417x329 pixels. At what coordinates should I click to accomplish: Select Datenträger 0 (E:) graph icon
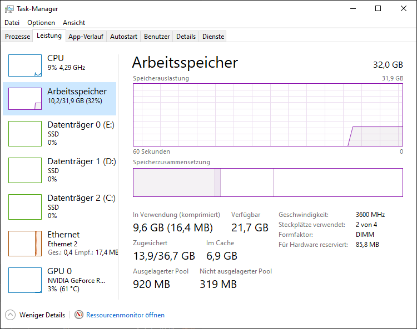click(25, 134)
